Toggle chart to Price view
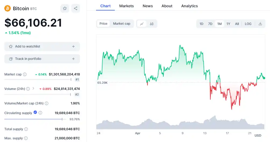 (x=103, y=24)
